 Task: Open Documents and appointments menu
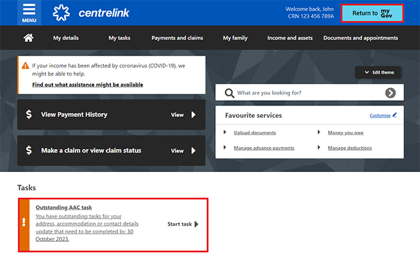(361, 38)
